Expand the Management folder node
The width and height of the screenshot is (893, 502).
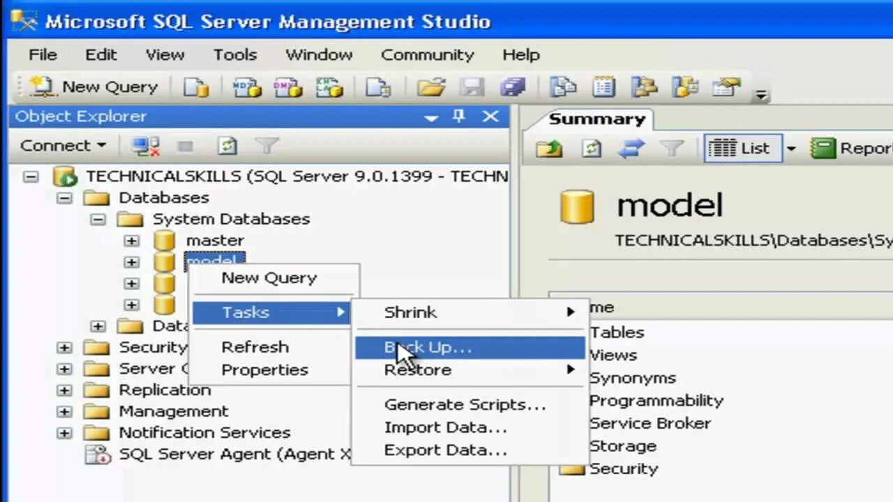(64, 411)
